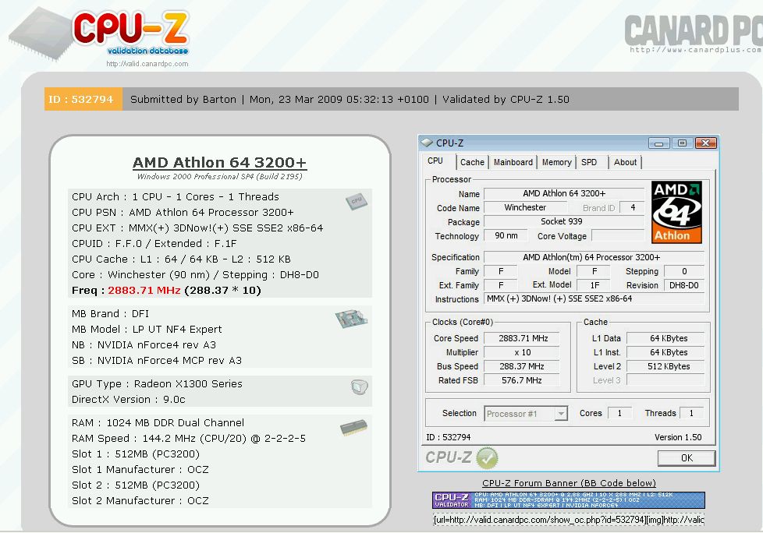
Task: Select the CPU tab
Action: click(435, 161)
